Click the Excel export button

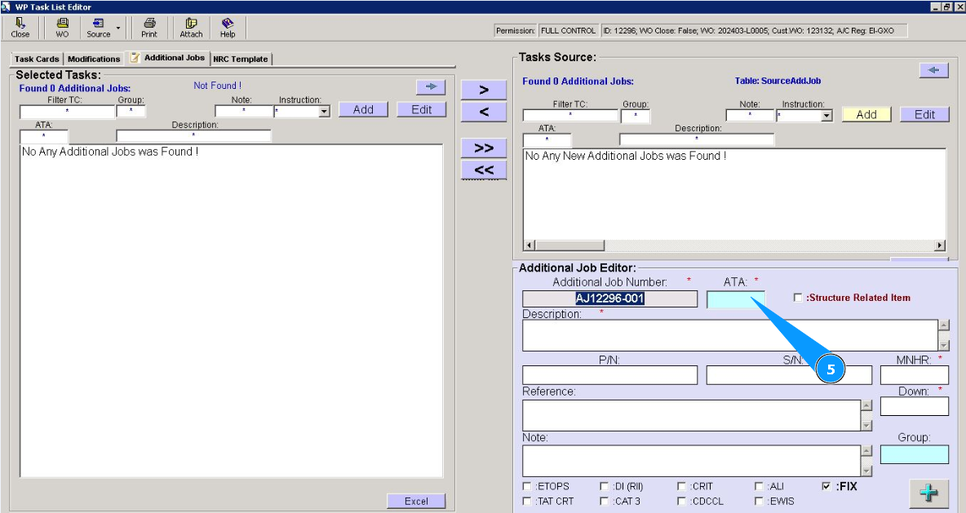click(x=416, y=501)
